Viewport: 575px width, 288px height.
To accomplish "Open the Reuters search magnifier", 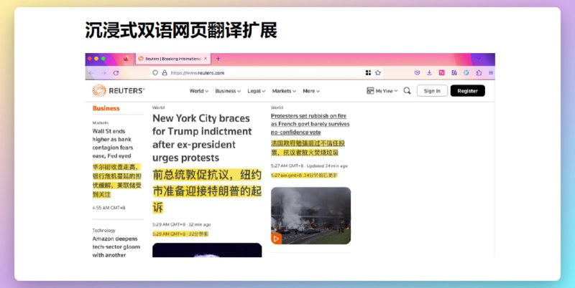I will (x=407, y=91).
